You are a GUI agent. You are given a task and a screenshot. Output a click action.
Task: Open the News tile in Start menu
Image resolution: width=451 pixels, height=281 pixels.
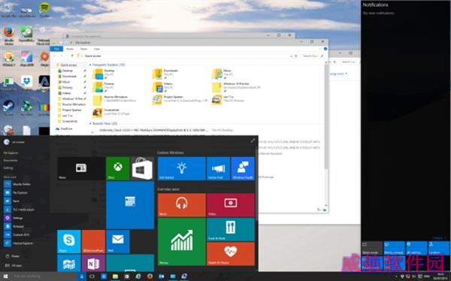(81, 168)
